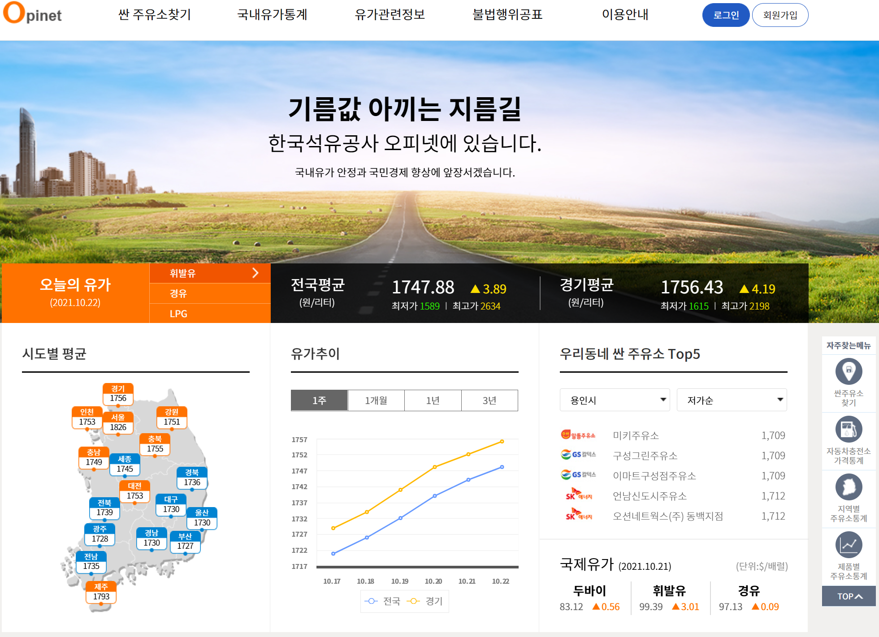Image resolution: width=879 pixels, height=637 pixels.
Task: Click the 회원가입 button
Action: (x=780, y=15)
